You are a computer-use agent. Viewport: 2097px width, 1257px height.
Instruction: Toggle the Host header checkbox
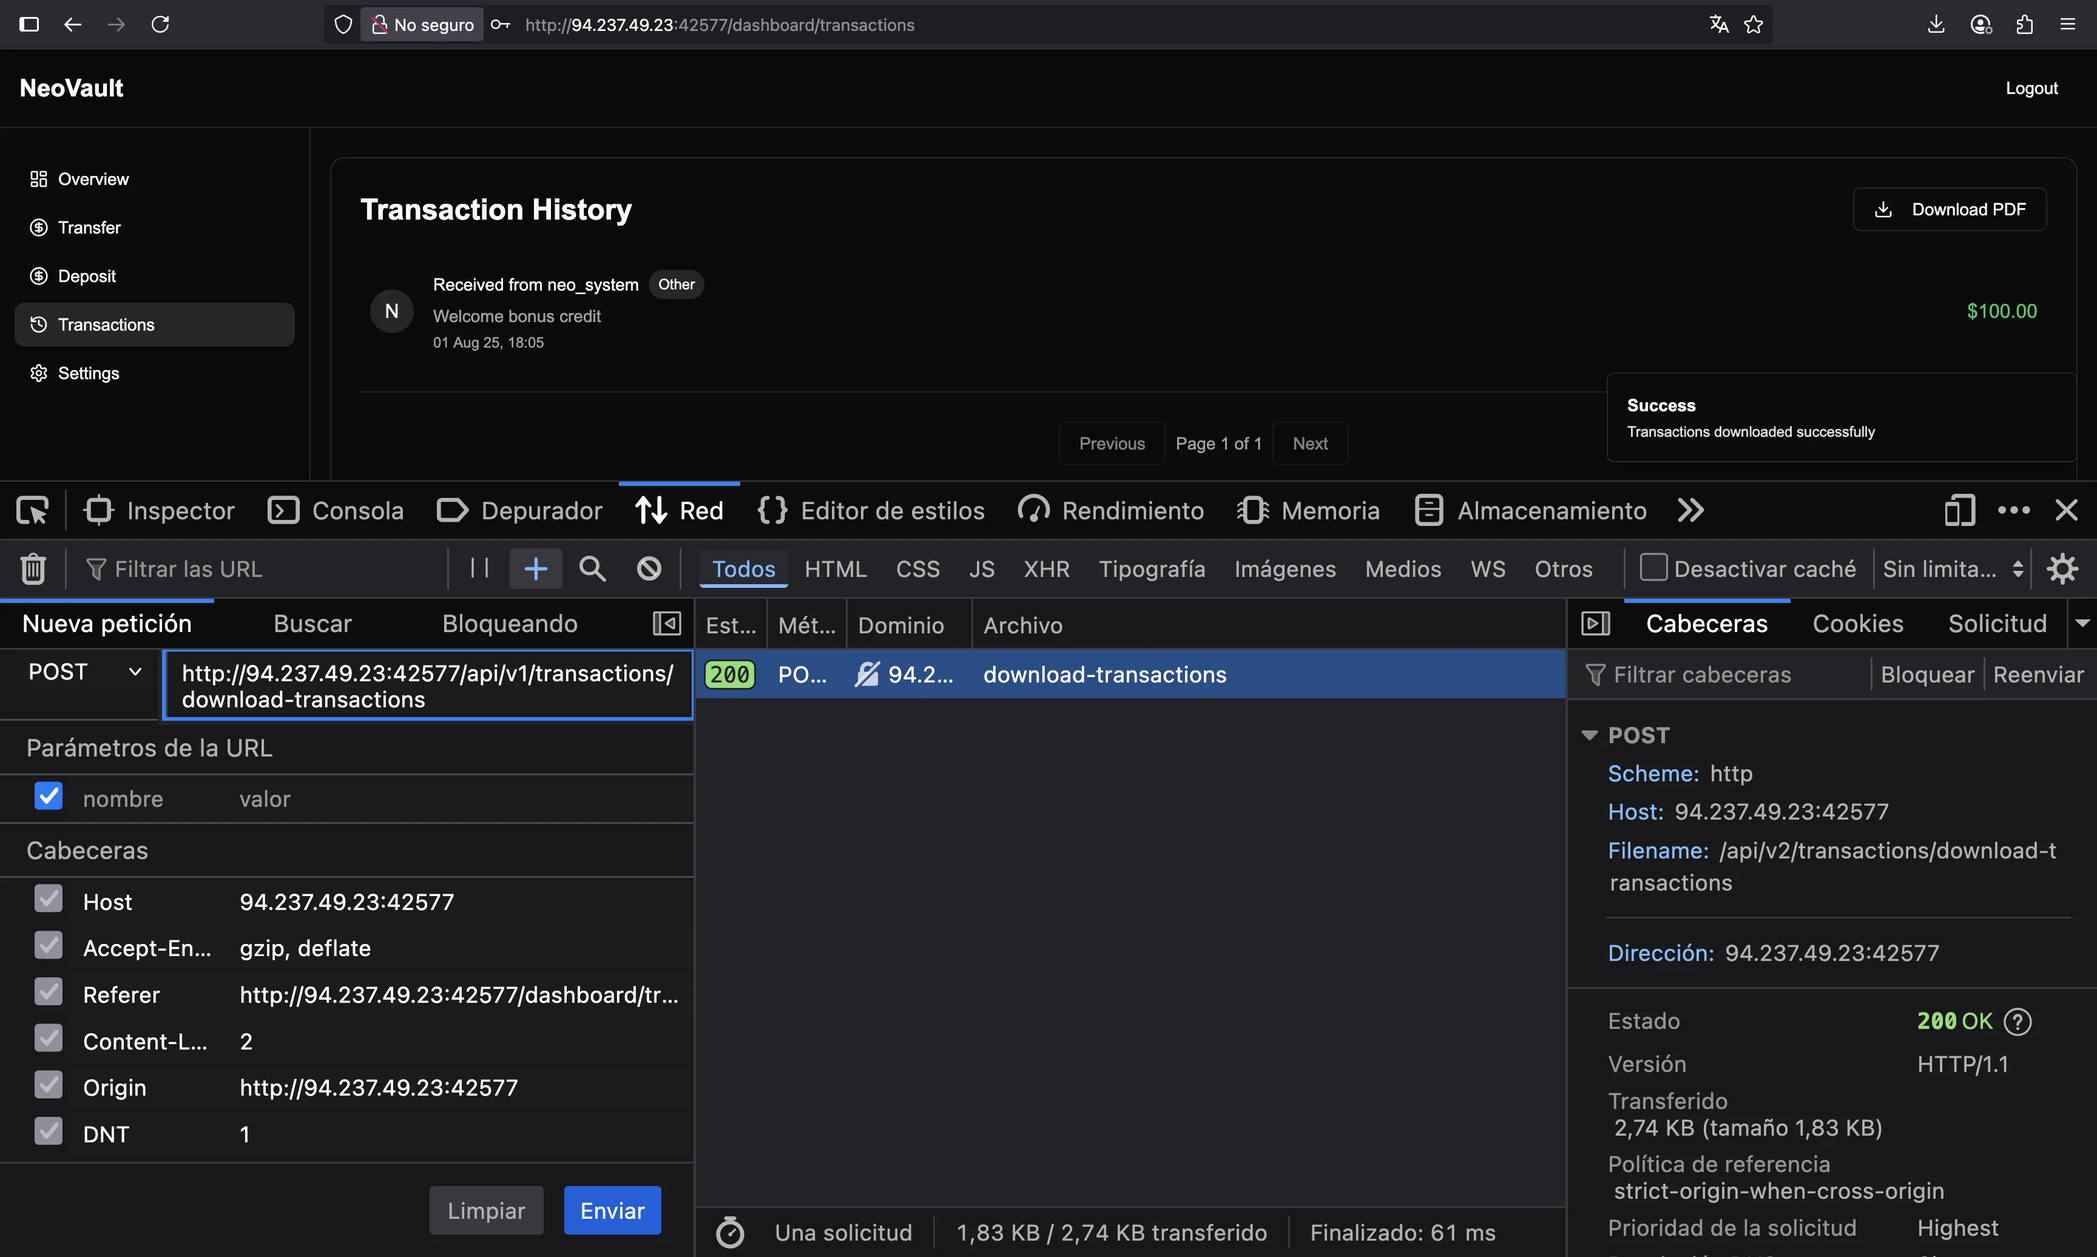(x=49, y=898)
